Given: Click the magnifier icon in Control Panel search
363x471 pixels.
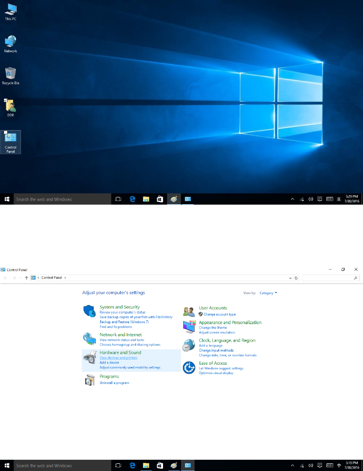Looking at the screenshot, I should (356, 278).
